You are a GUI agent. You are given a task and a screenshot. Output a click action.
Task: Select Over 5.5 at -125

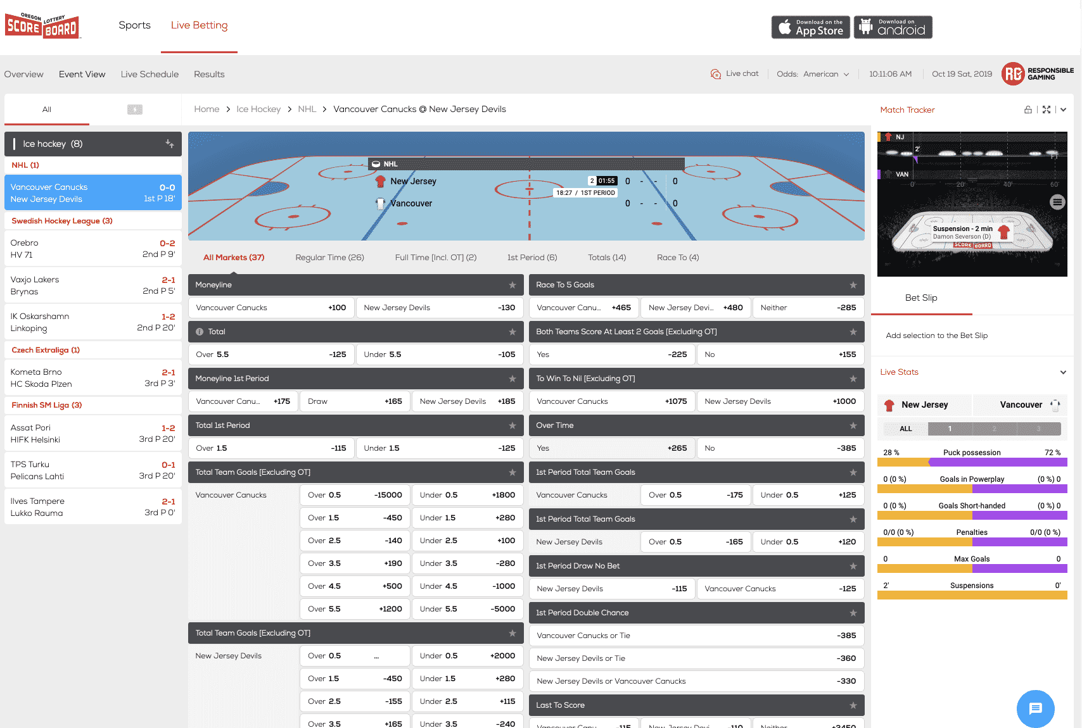click(x=271, y=355)
